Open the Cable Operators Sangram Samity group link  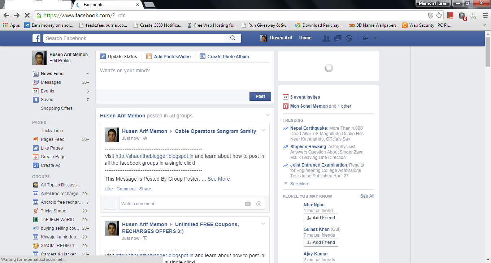tap(216, 131)
